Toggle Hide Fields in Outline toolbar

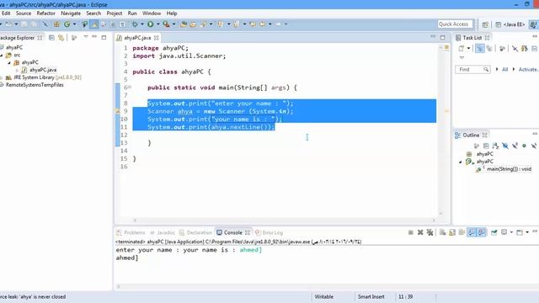coord(505,146)
